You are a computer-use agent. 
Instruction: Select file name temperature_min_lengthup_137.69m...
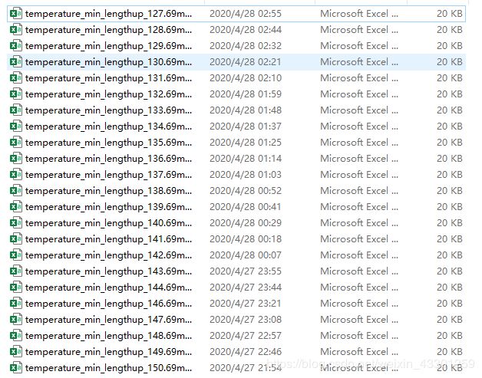pyautogui.click(x=108, y=175)
